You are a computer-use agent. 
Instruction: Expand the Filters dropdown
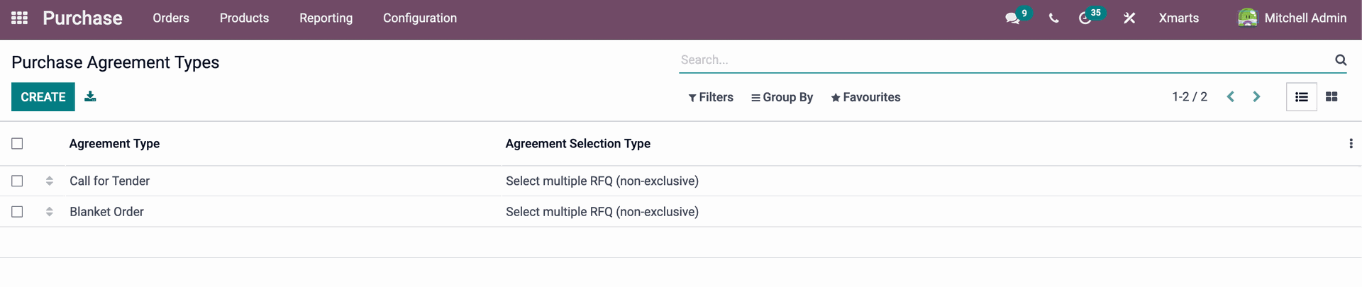point(711,98)
